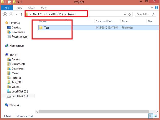160x120 pixels.
Task: Open Local Disk (C:) drive
Action: click(x=20, y=91)
